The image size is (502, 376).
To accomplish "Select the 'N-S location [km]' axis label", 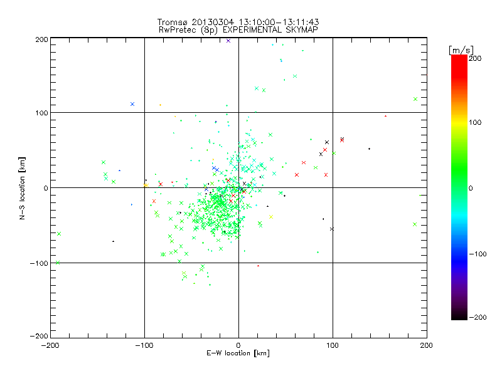I will (x=22, y=189).
